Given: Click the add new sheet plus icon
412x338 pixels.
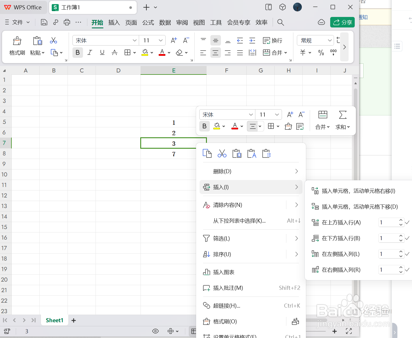Looking at the screenshot, I should pyautogui.click(x=74, y=320).
